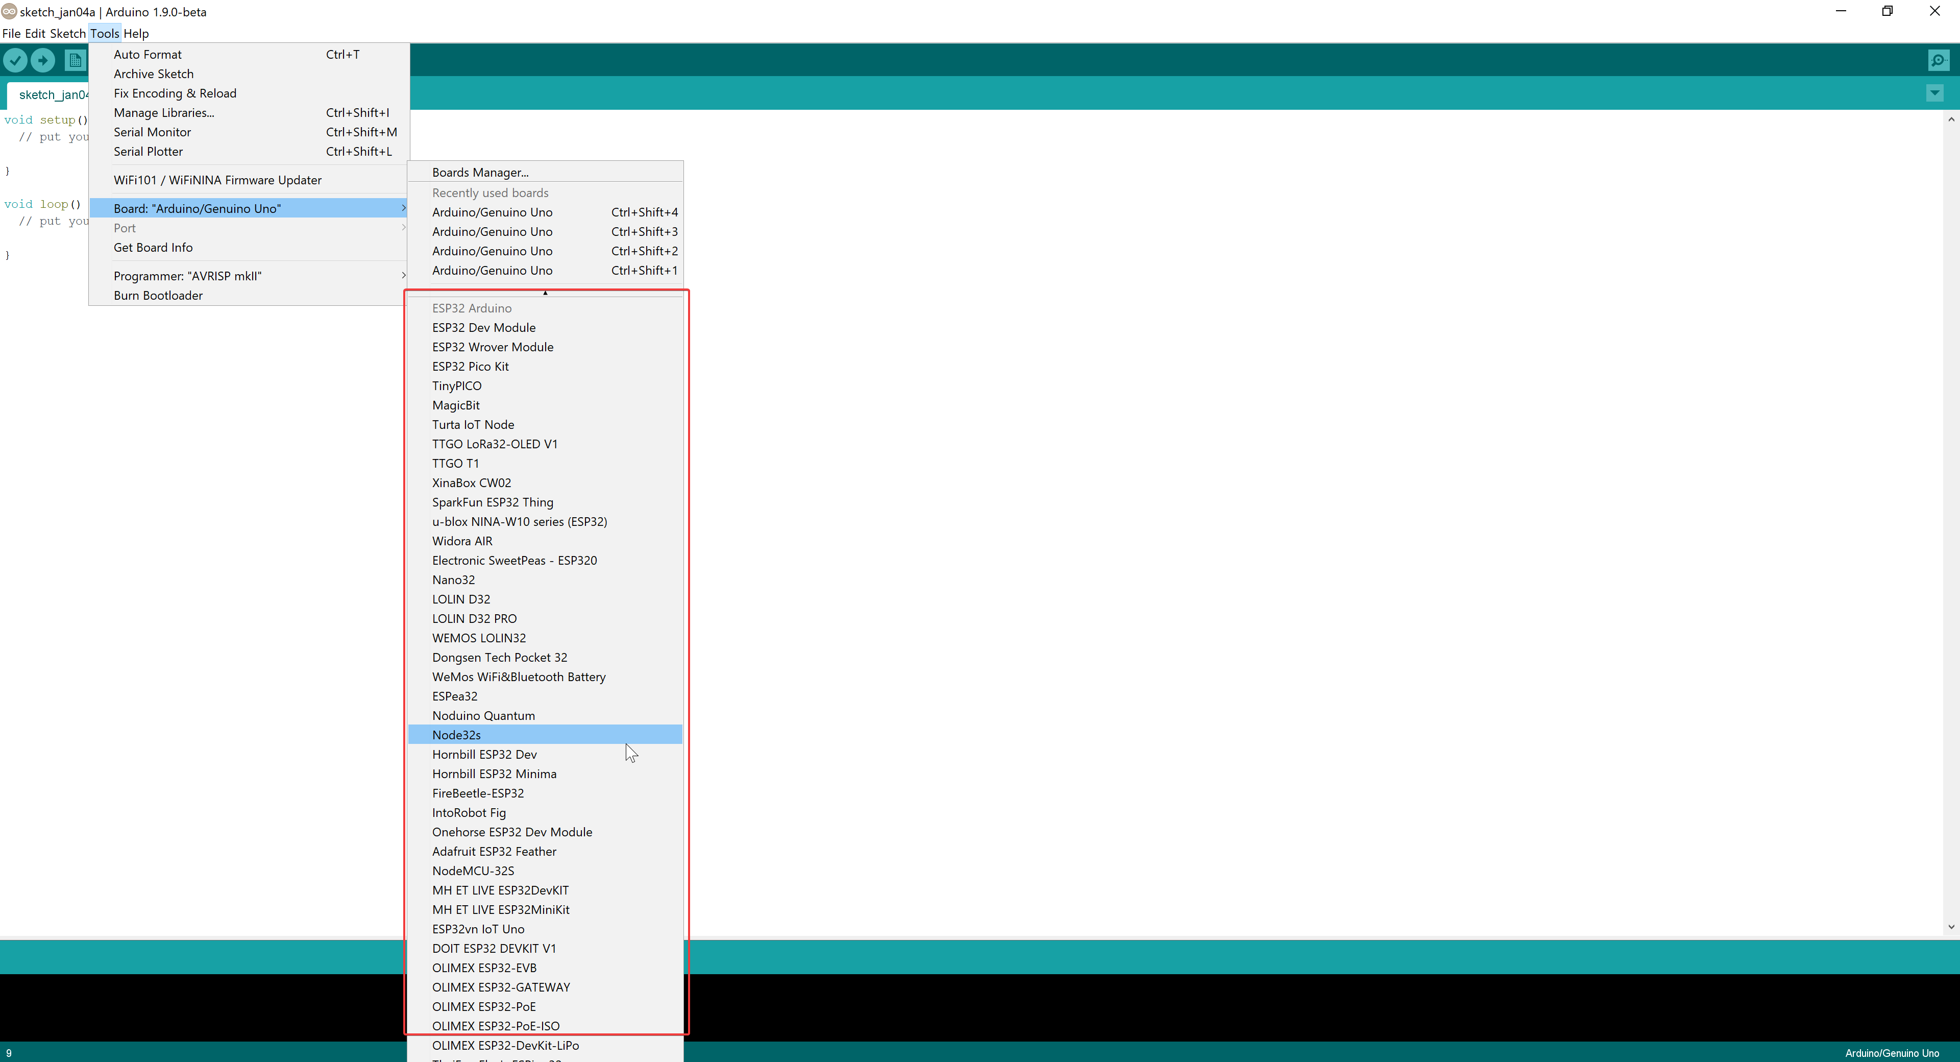
Task: Select TTGO LoRa32-OLED V1 board
Action: 545,444
